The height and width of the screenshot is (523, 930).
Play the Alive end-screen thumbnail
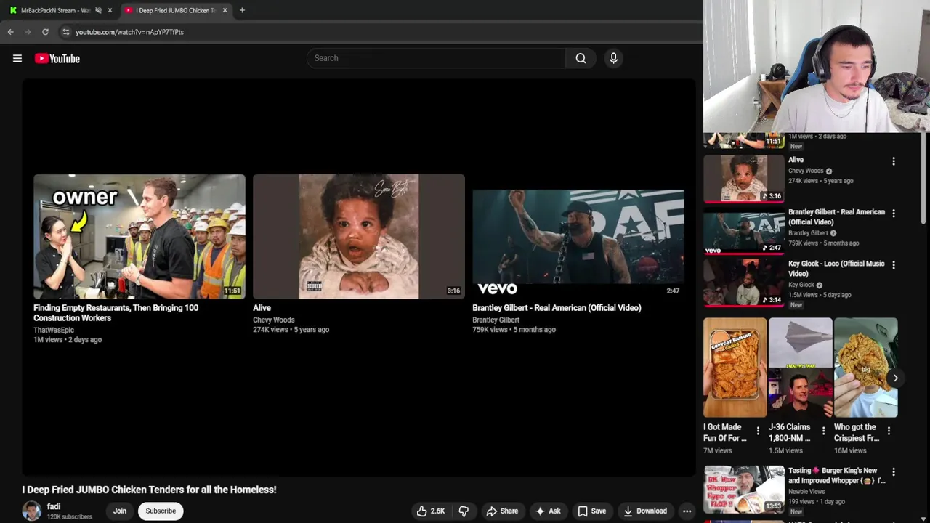coord(359,237)
